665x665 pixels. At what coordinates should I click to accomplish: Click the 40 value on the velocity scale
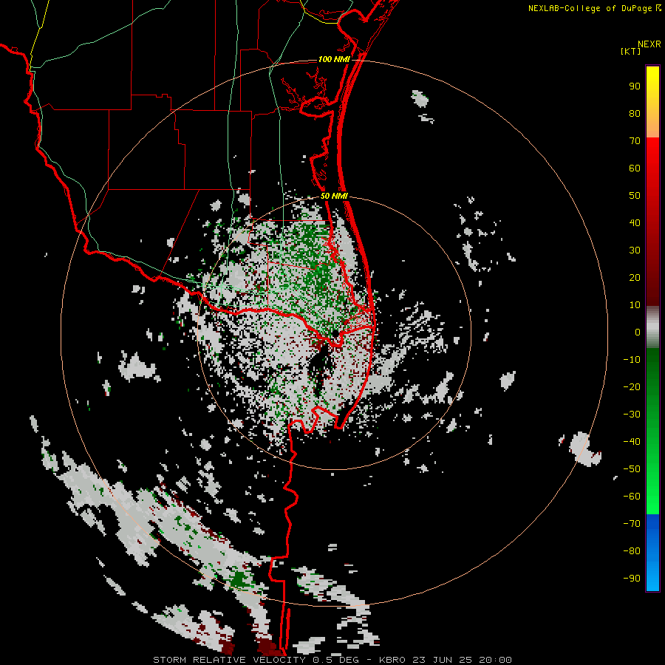pos(635,223)
